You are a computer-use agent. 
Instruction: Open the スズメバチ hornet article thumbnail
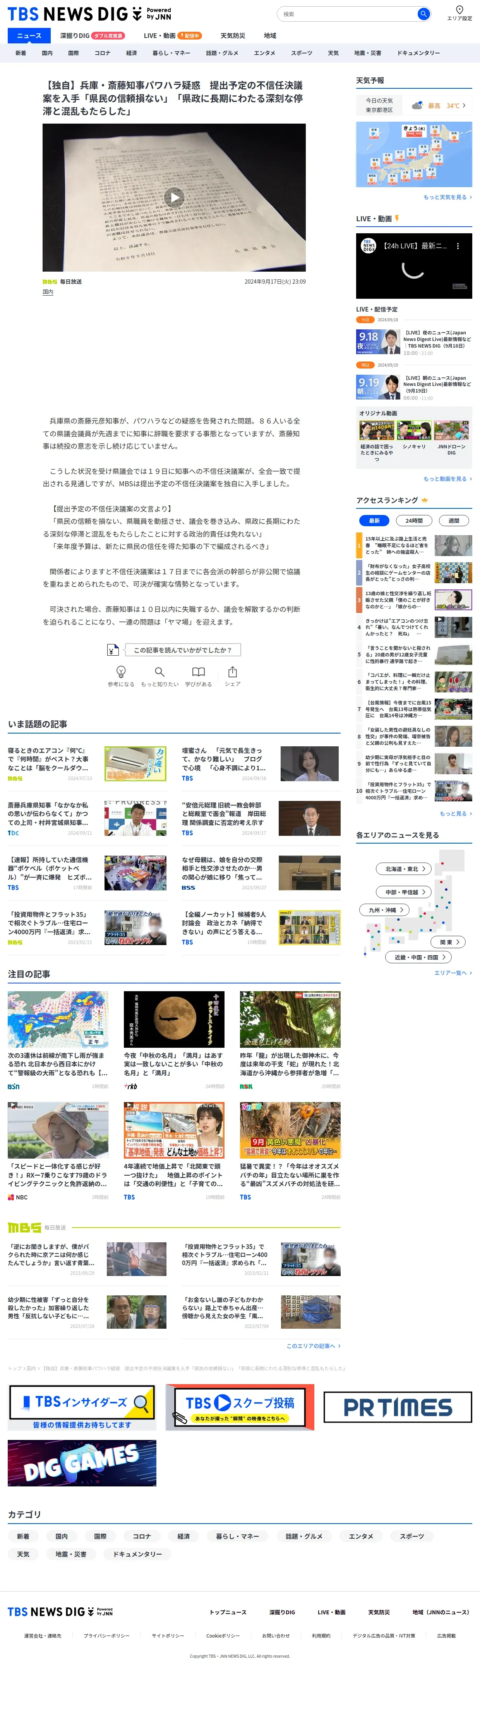[x=290, y=1130]
